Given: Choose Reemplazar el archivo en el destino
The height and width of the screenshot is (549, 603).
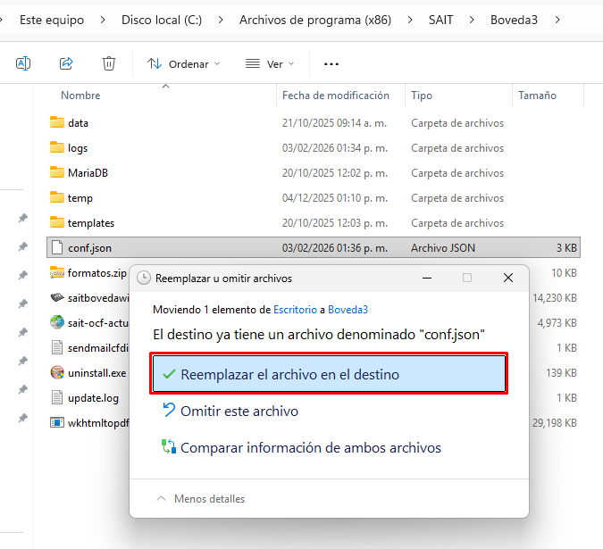Looking at the screenshot, I should (330, 375).
